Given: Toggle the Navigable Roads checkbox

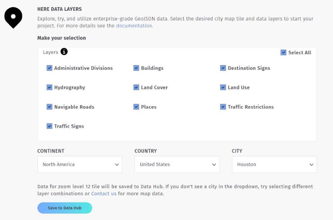Looking at the screenshot, I should 49,107.
